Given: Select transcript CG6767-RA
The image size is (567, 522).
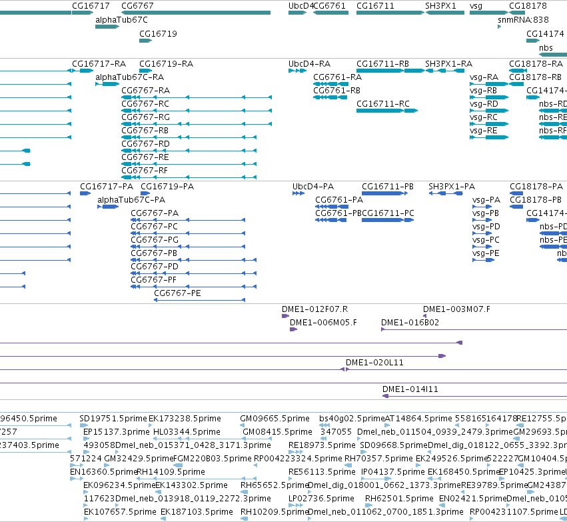Looking at the screenshot, I should coord(146,91).
